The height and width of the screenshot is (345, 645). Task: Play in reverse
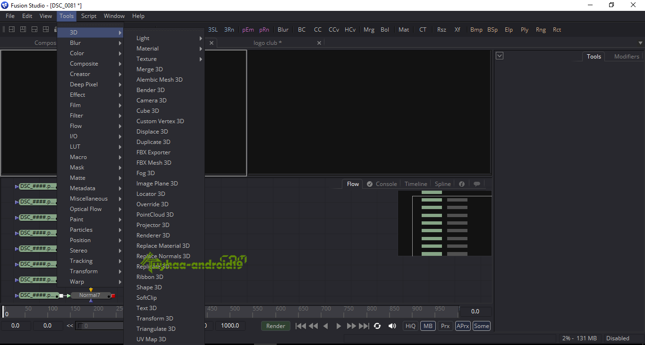[325, 326]
